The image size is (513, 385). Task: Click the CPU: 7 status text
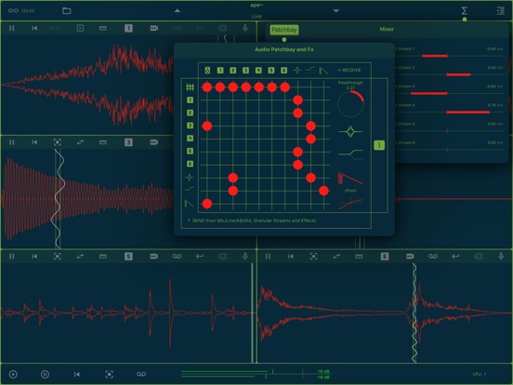click(x=479, y=374)
